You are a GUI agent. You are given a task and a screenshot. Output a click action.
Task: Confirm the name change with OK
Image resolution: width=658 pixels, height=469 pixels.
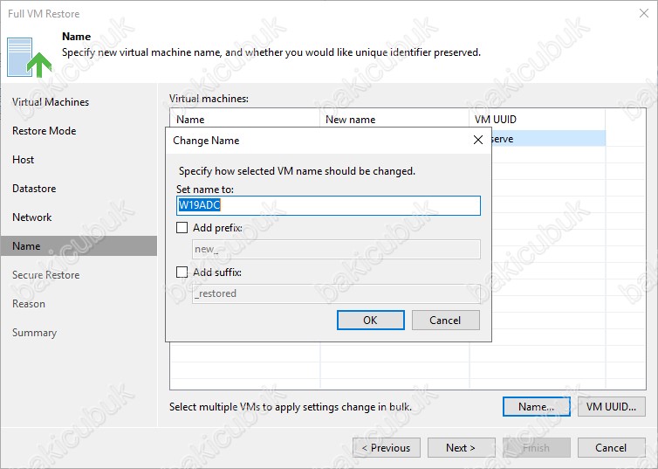pyautogui.click(x=371, y=321)
